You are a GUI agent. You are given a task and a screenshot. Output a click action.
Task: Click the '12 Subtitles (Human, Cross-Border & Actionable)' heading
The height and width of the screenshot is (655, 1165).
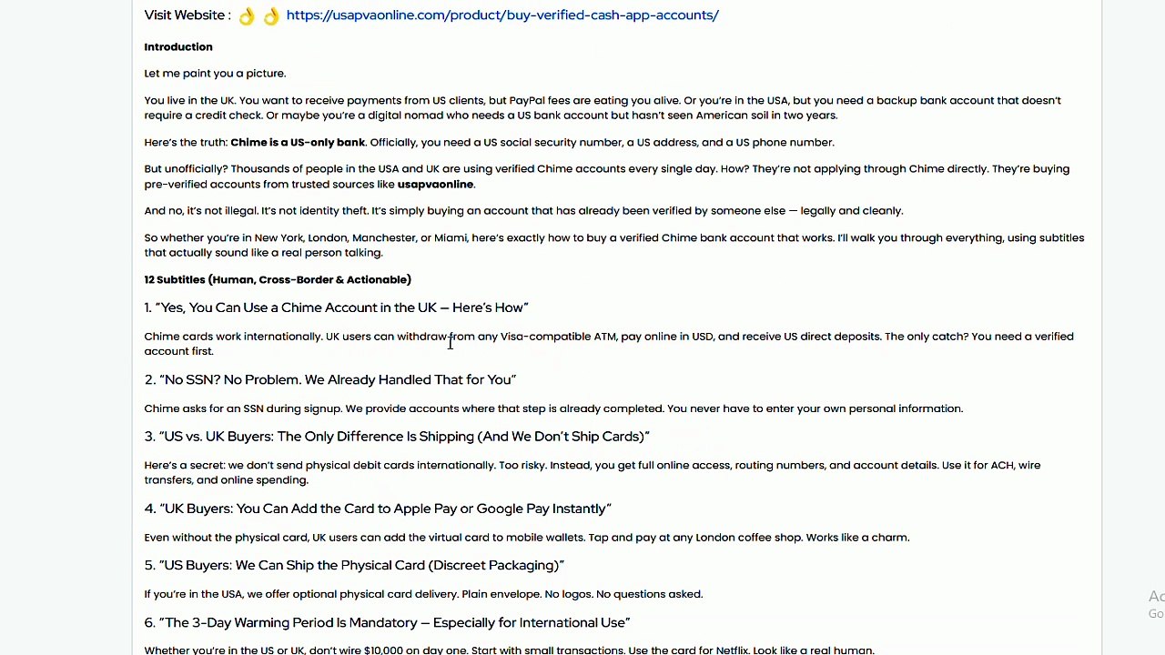(278, 279)
